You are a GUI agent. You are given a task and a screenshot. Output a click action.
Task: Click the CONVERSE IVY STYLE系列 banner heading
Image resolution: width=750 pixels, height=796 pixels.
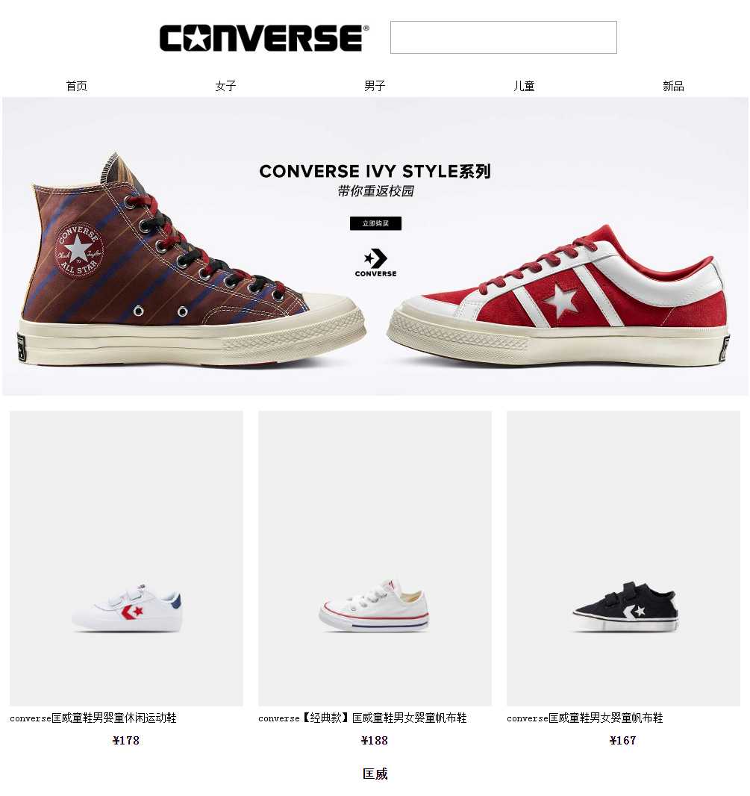pyautogui.click(x=375, y=171)
